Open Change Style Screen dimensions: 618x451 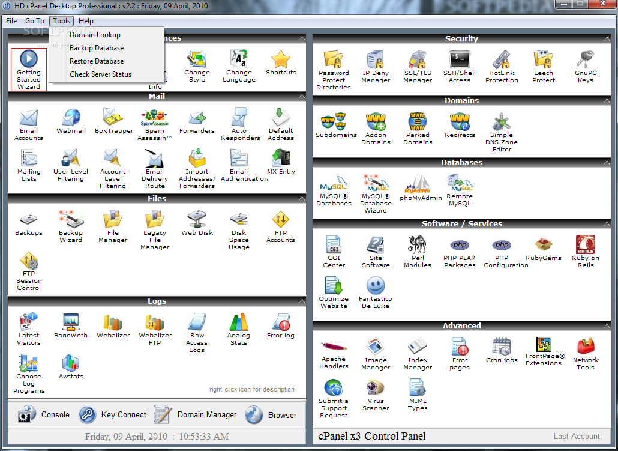tap(197, 66)
